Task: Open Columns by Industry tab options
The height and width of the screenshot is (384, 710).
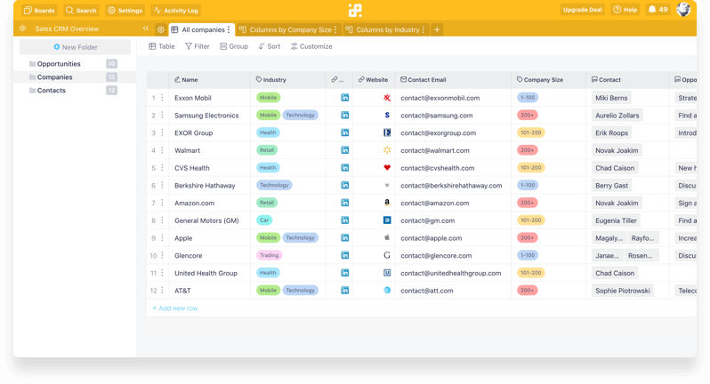Action: (x=423, y=30)
